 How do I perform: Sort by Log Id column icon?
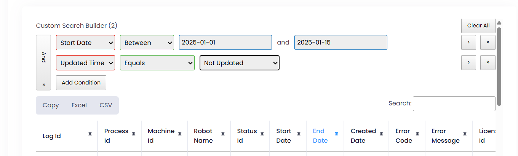pyautogui.click(x=90, y=134)
